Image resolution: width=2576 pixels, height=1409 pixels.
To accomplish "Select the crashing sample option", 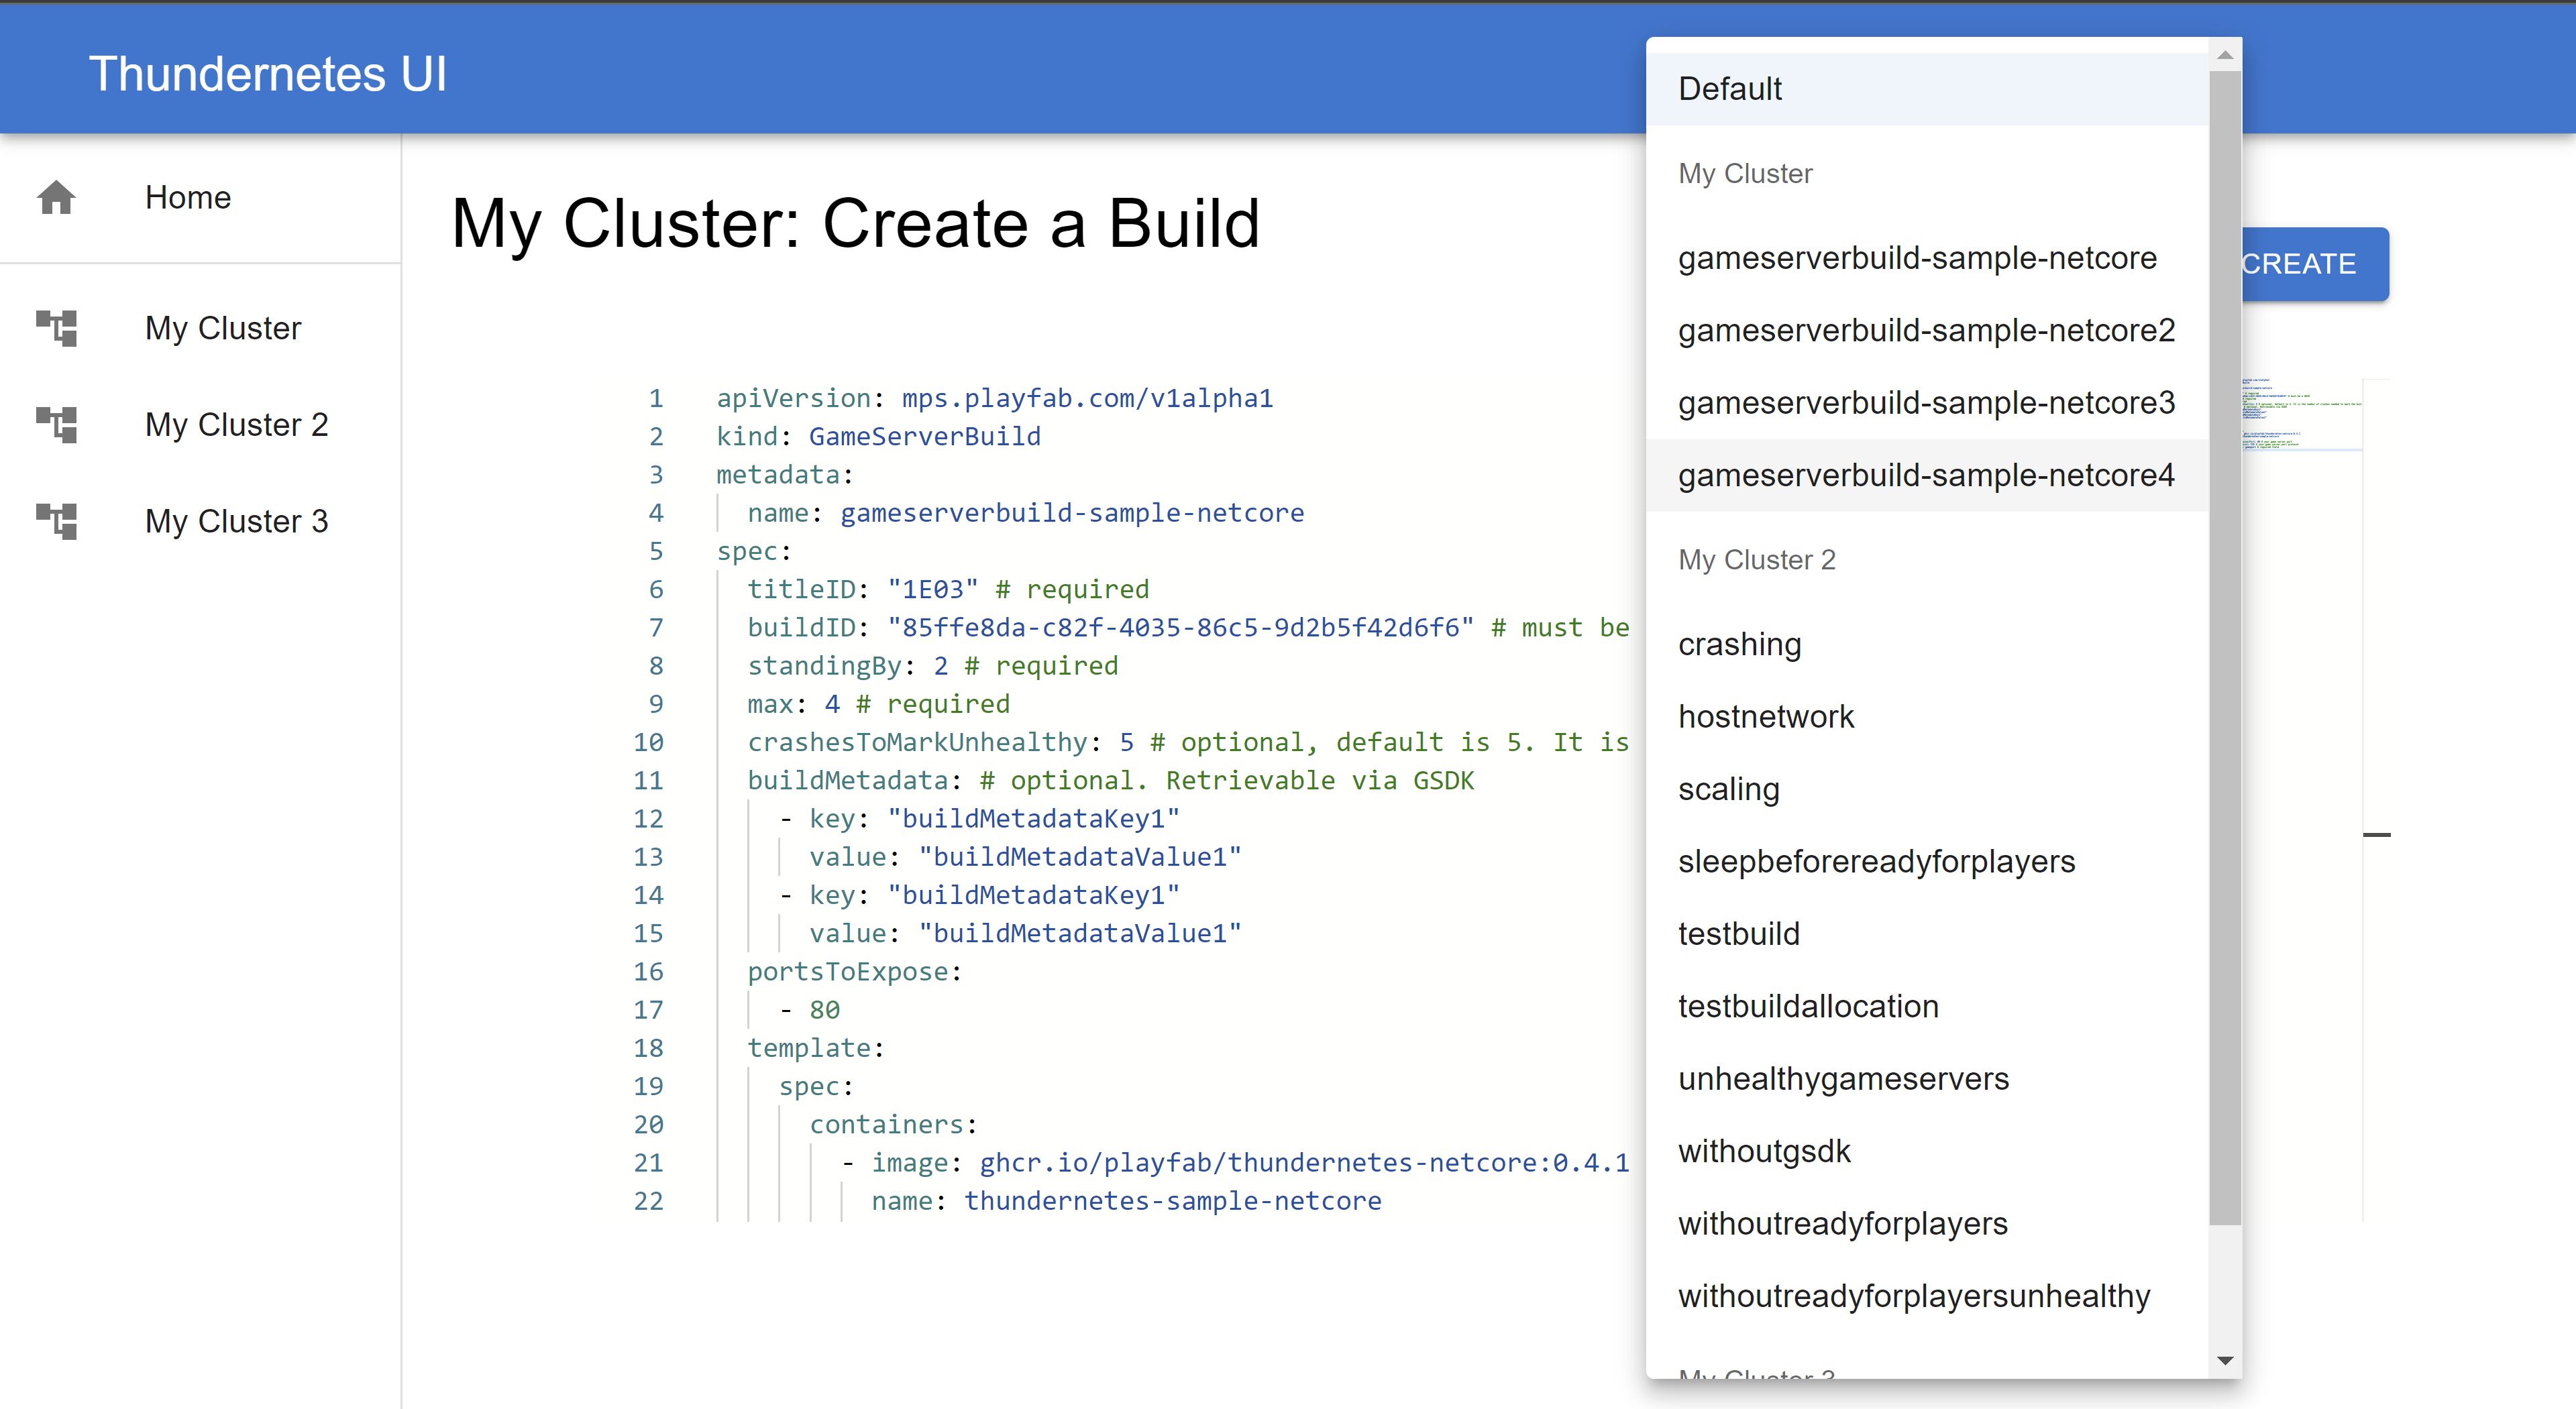I will tap(1739, 644).
